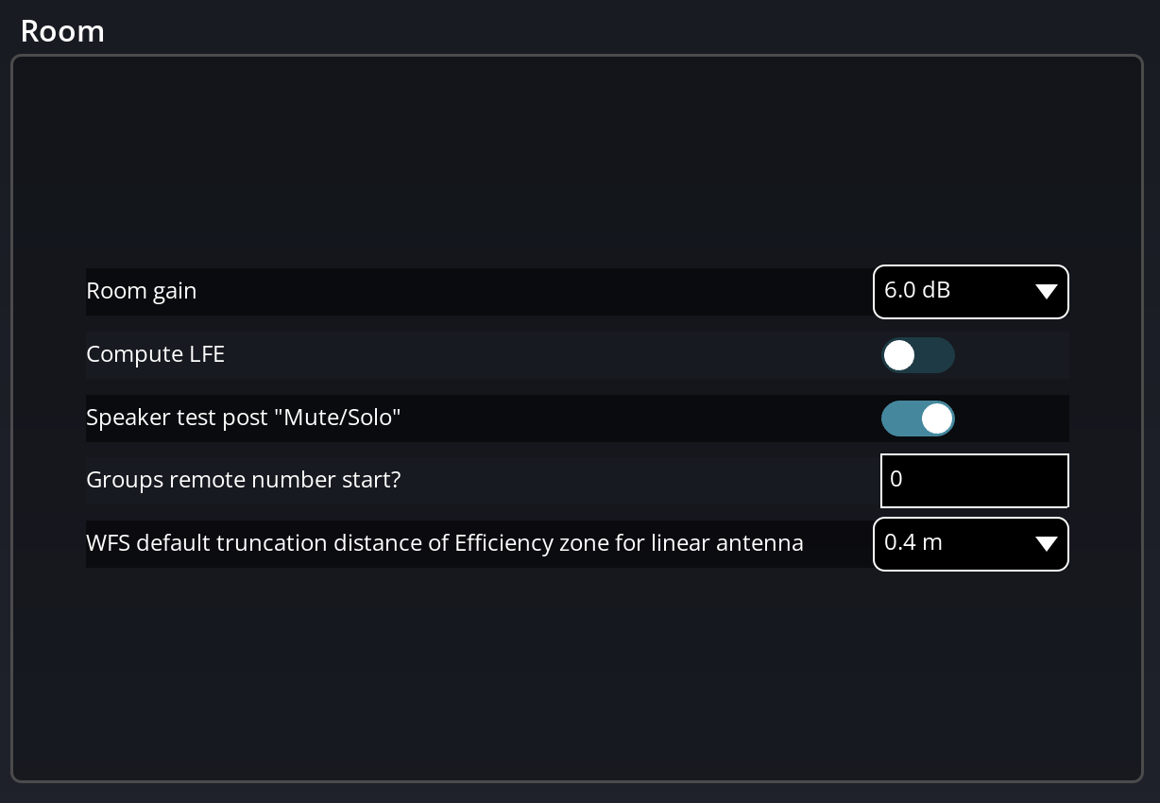Expand the WFS truncation distance combo box
Viewport: 1160px width, 803px height.
(x=970, y=544)
